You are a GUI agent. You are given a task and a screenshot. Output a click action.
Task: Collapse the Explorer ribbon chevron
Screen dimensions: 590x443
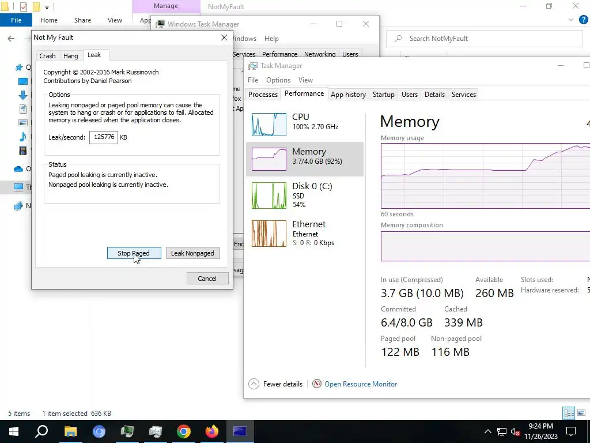(x=571, y=20)
